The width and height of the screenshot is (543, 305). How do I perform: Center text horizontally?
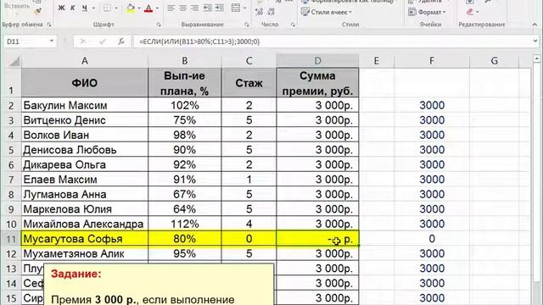183,8
